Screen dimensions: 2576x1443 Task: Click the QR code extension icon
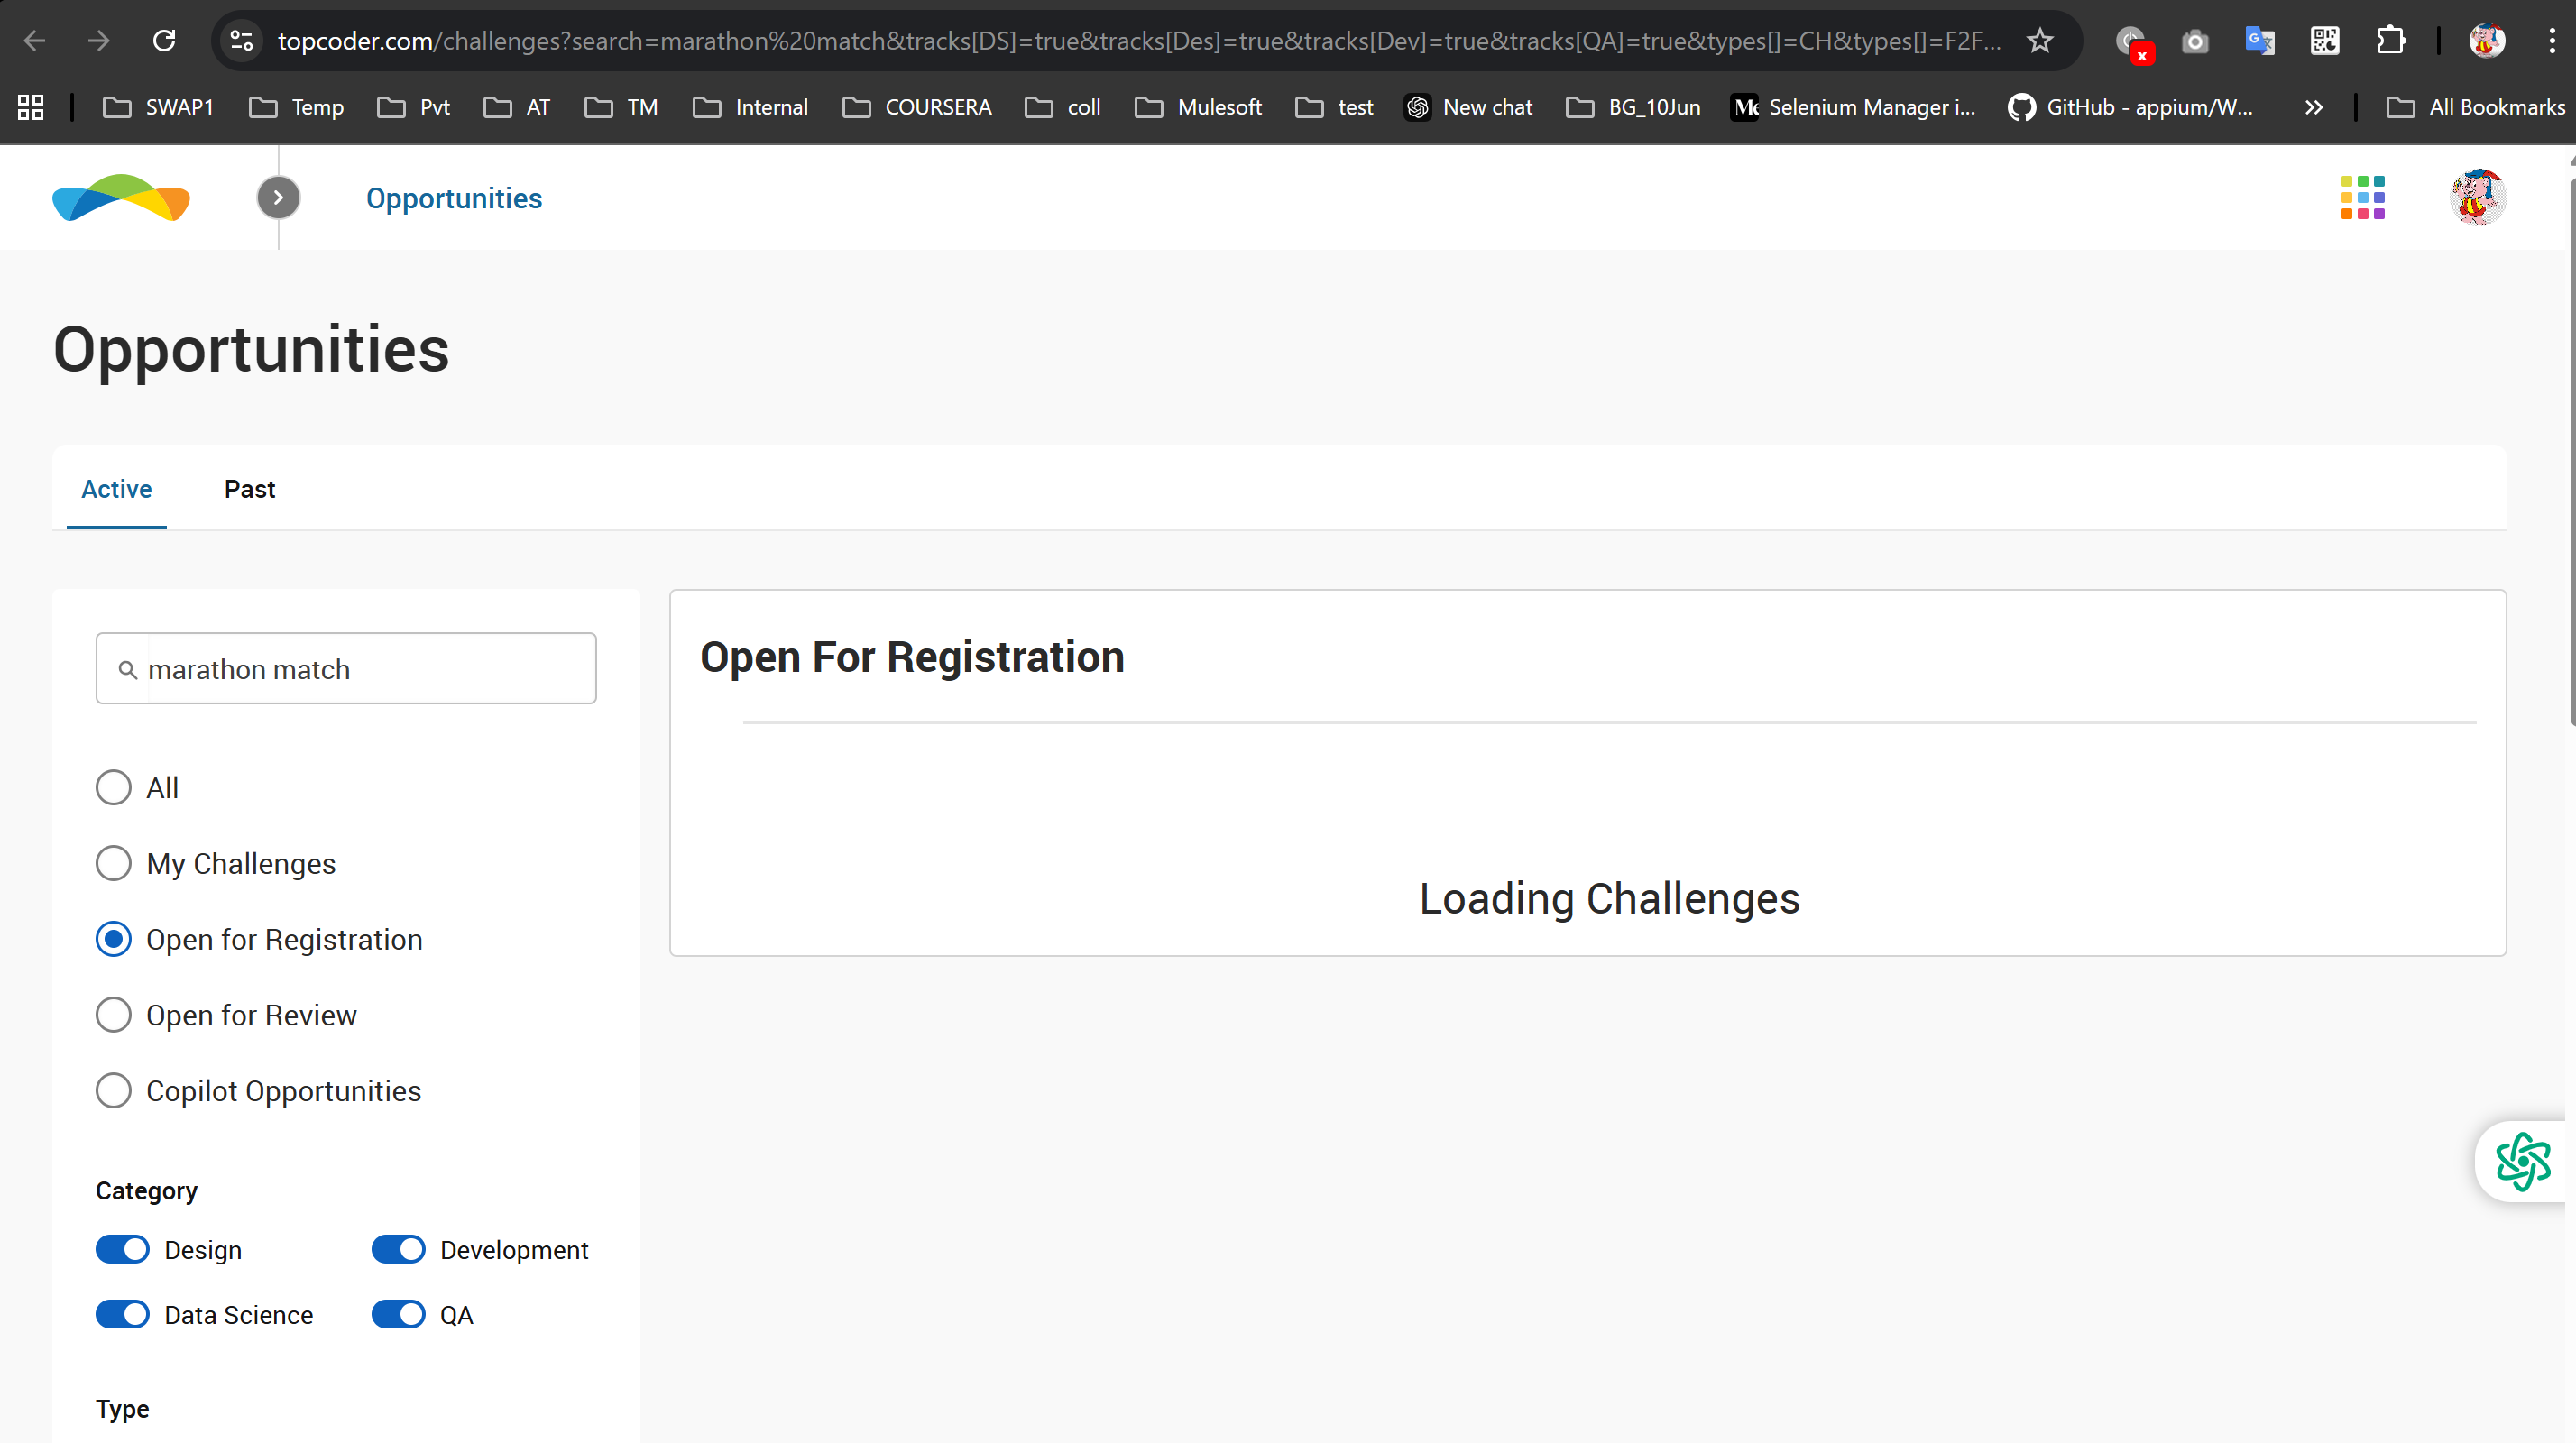2324,41
